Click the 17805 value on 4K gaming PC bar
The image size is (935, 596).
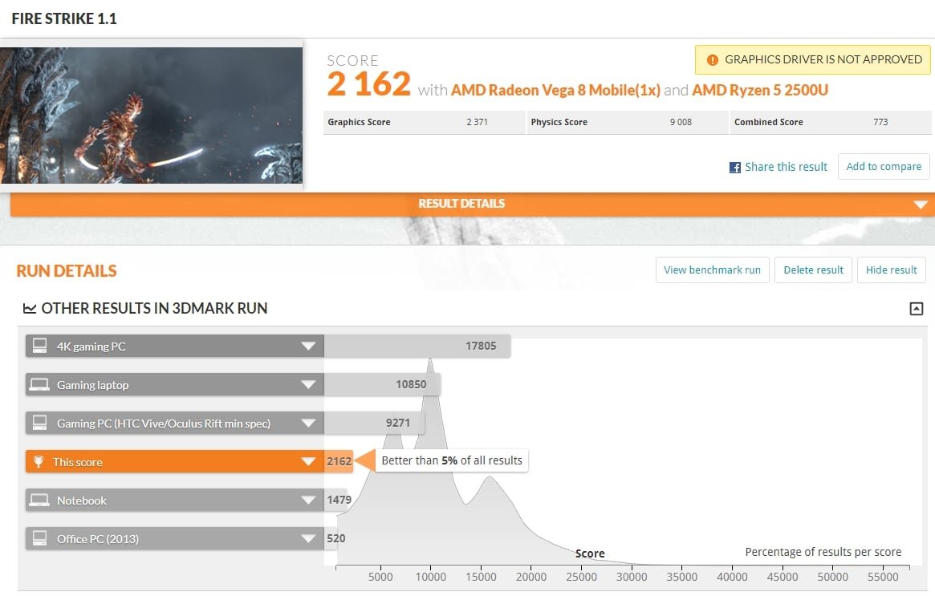point(481,346)
